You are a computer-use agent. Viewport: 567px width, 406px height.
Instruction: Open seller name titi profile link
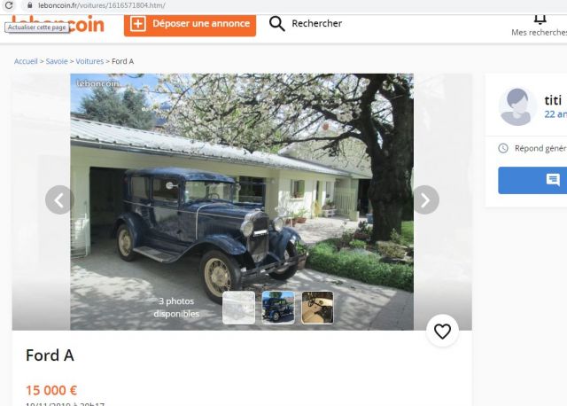(x=553, y=100)
